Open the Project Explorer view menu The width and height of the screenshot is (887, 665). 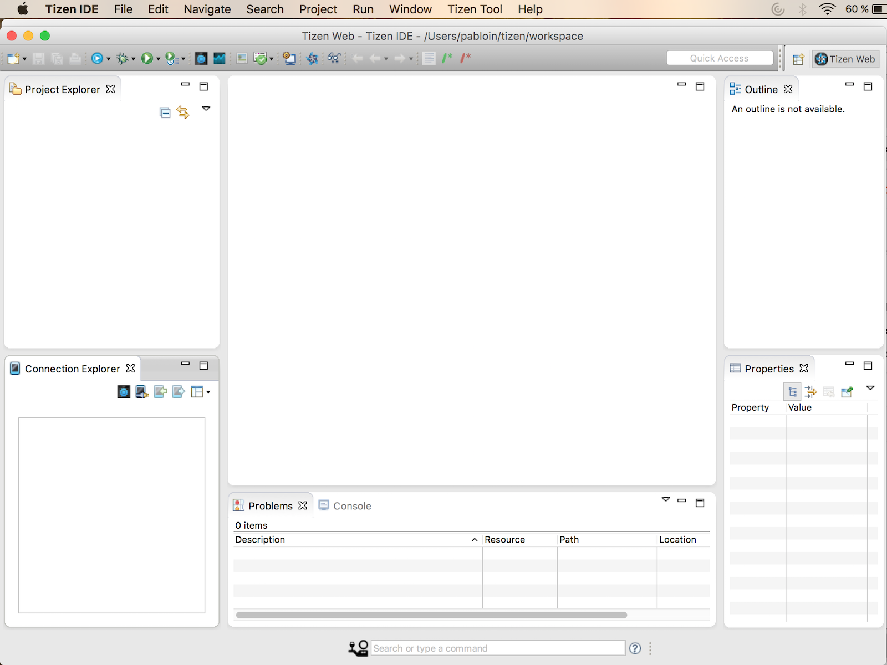(x=206, y=109)
